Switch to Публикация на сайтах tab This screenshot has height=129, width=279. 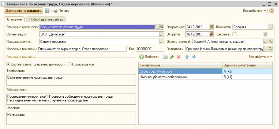[x=46, y=19]
